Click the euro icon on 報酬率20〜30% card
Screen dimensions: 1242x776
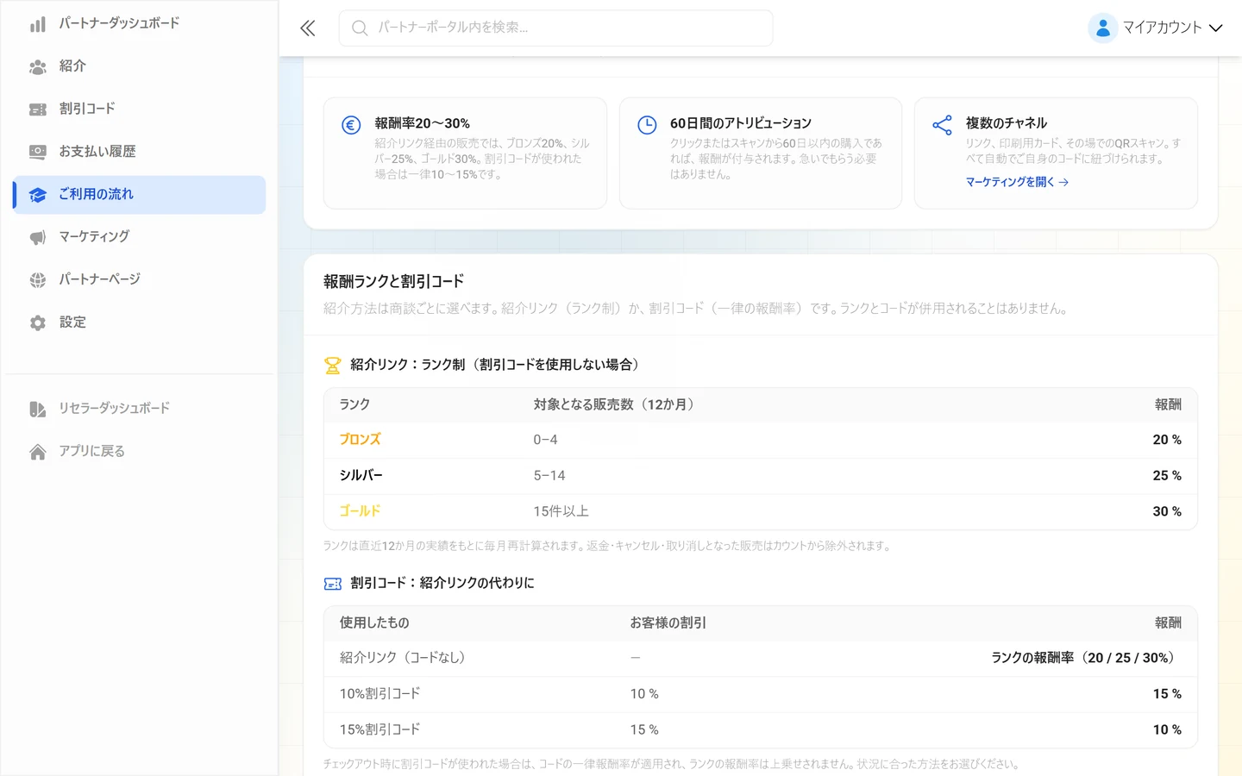(351, 125)
